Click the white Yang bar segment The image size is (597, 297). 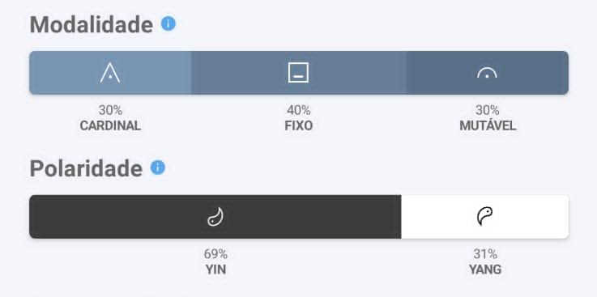pos(485,217)
